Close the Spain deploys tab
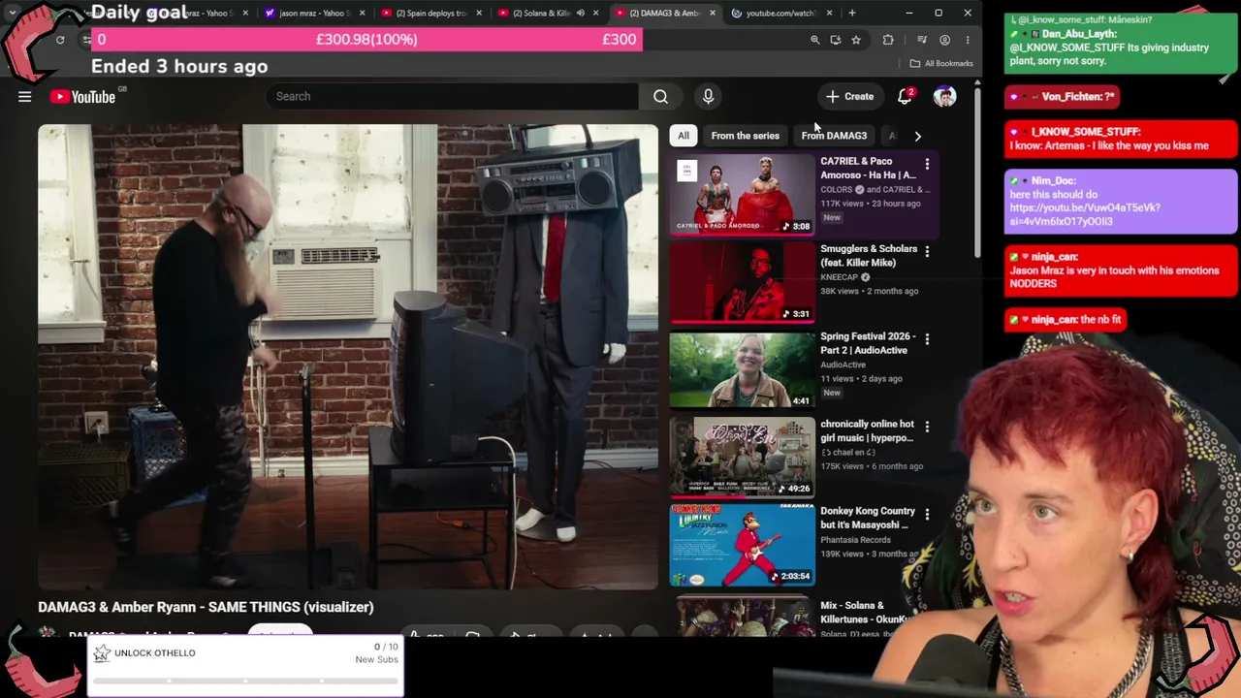This screenshot has width=1241, height=698. (479, 13)
